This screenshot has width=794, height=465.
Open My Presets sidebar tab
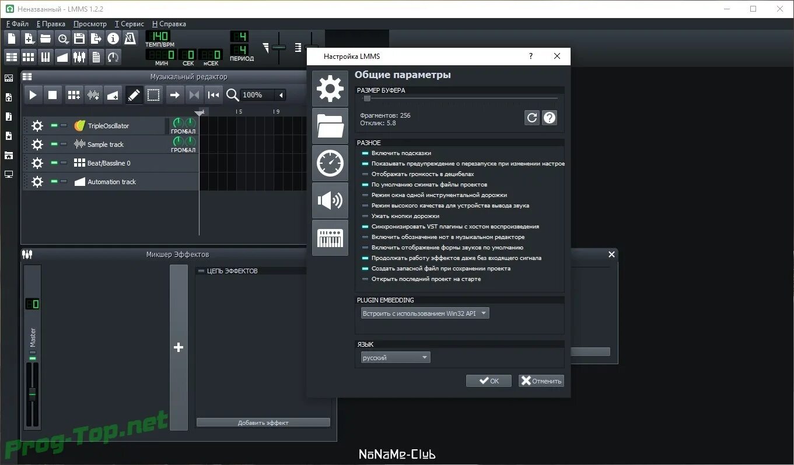[9, 136]
